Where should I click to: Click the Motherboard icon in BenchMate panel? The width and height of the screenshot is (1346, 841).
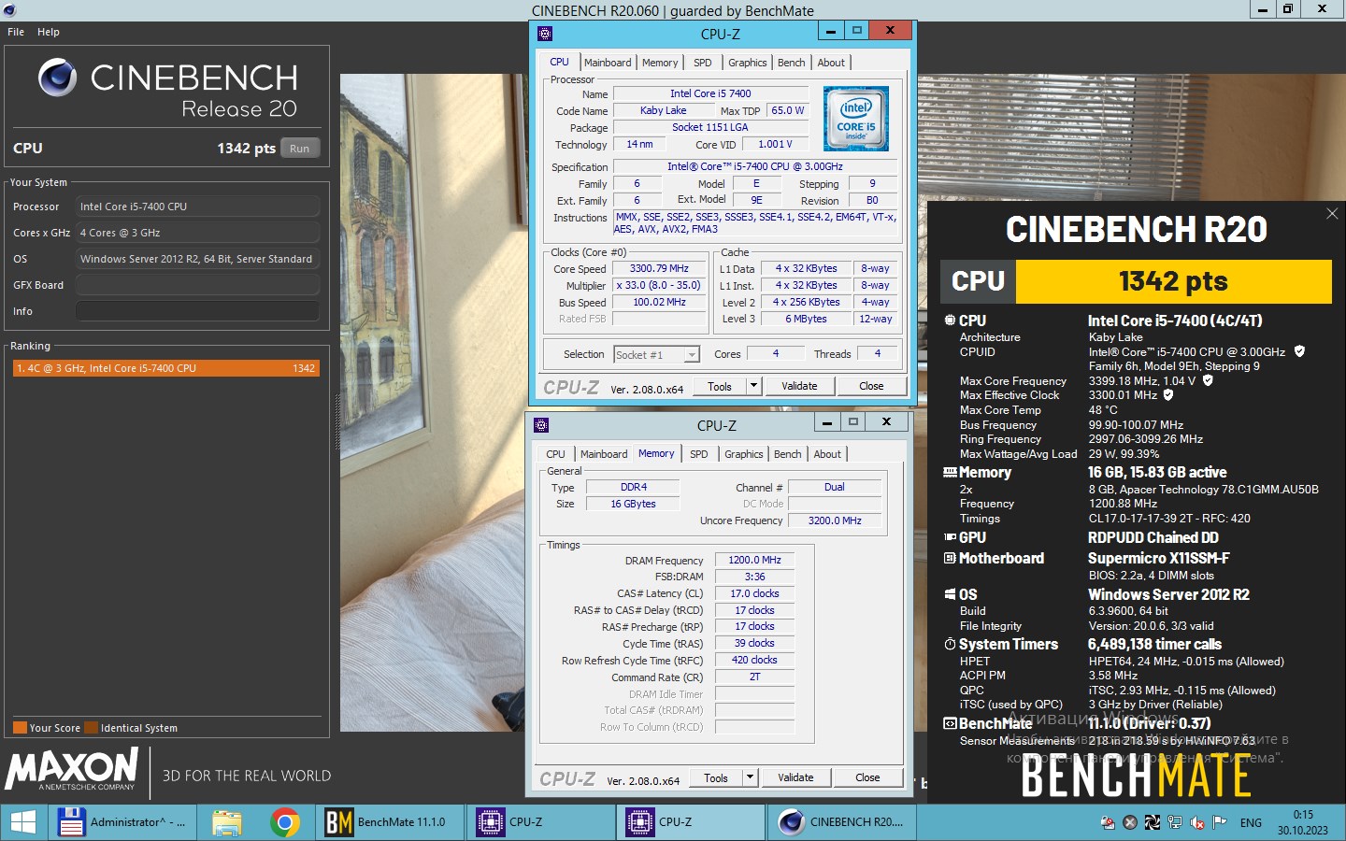coord(950,558)
